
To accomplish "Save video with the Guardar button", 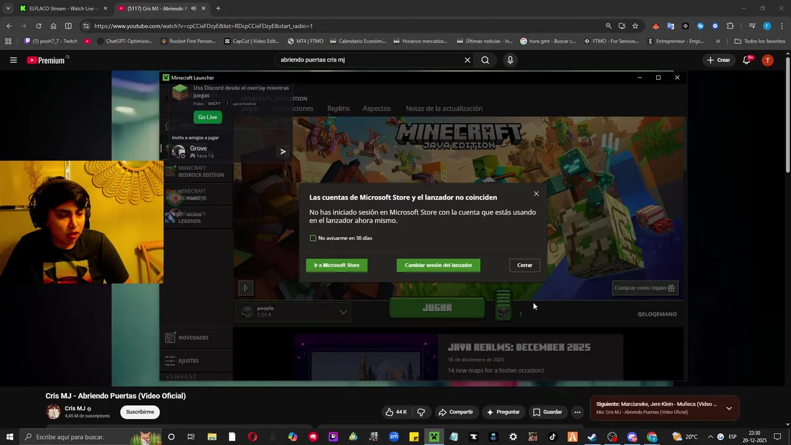I will [548, 412].
